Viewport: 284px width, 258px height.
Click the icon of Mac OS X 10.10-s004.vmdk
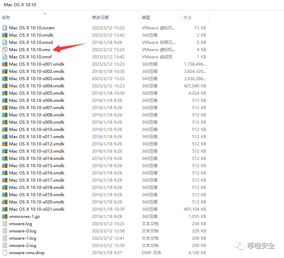[5, 86]
